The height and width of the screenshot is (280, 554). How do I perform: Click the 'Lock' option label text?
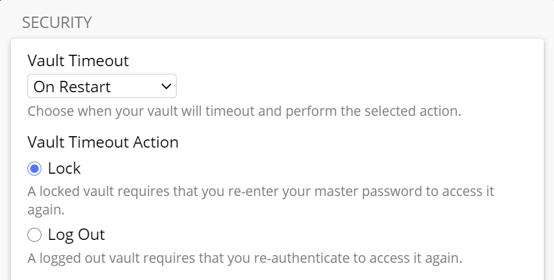(64, 169)
